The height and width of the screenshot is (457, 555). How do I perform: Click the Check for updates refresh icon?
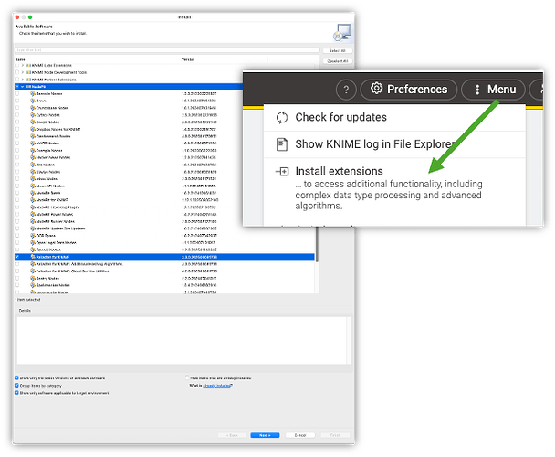(x=282, y=117)
